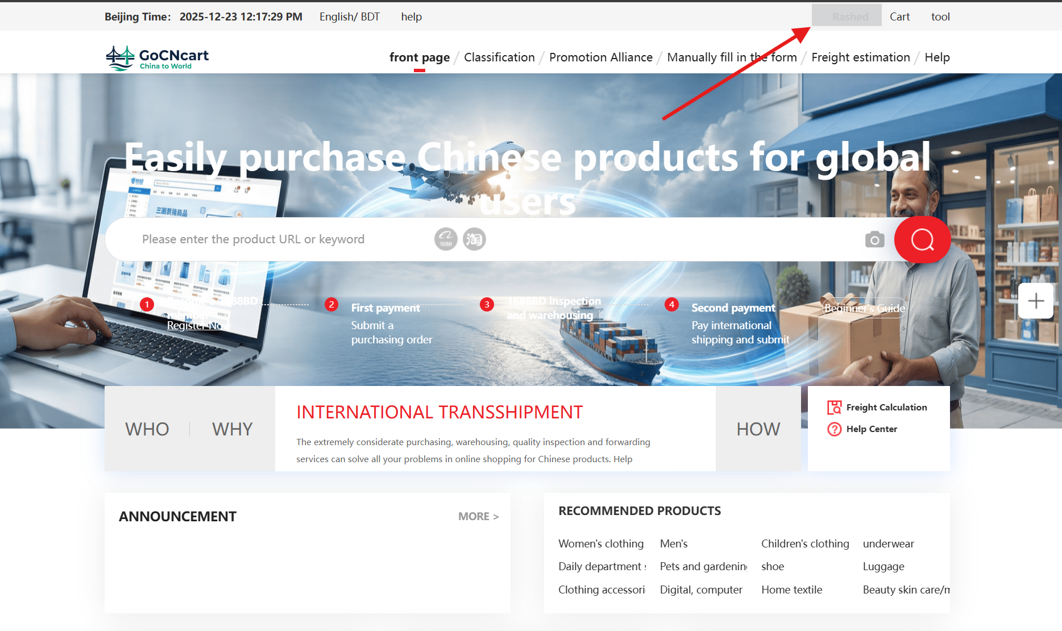
Task: Open Promotion Alliance page
Action: [600, 57]
